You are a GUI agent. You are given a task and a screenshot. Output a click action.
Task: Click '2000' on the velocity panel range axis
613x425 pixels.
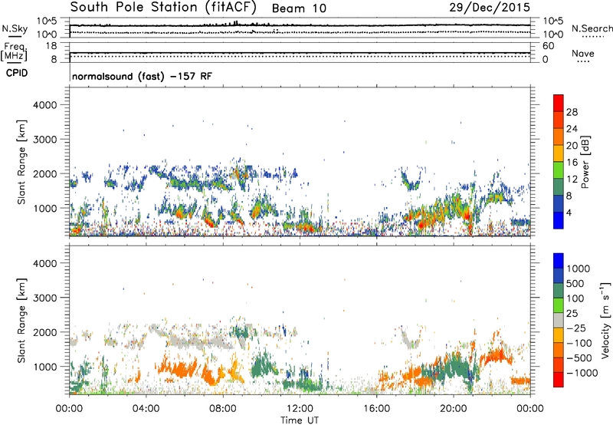(x=44, y=332)
